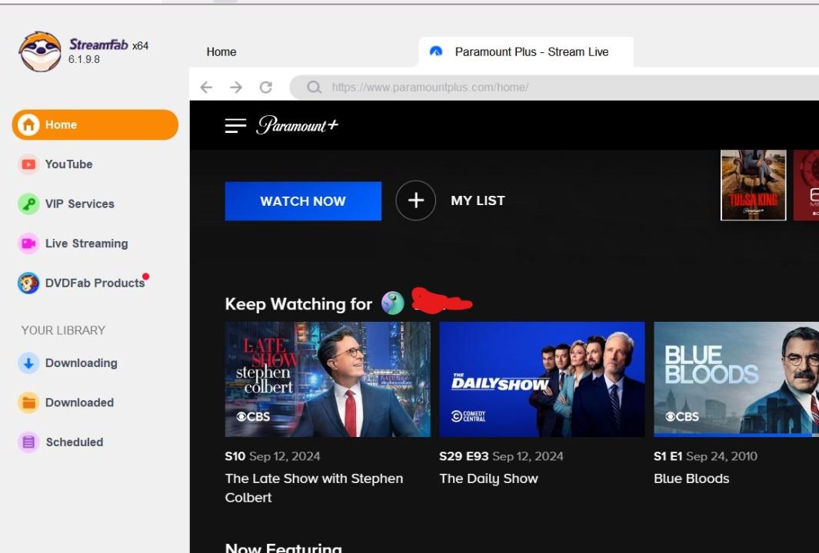Image resolution: width=819 pixels, height=553 pixels.
Task: Open the Blue Bloods thumbnail
Action: (737, 379)
